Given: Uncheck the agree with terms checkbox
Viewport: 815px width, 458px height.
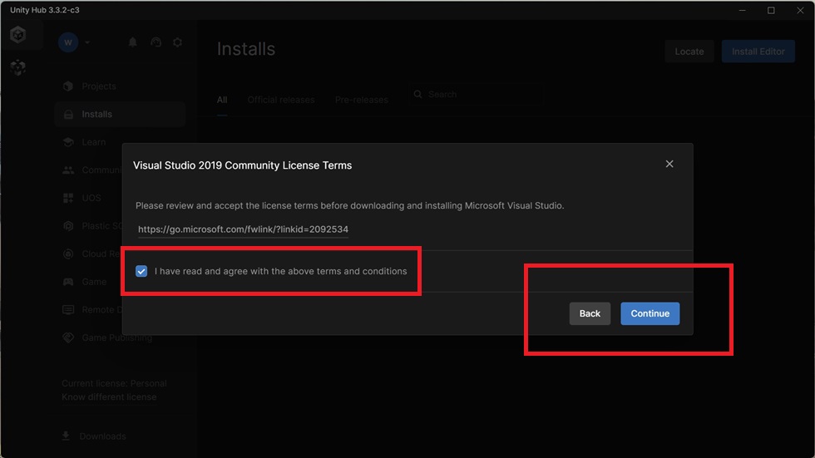Looking at the screenshot, I should click(141, 271).
